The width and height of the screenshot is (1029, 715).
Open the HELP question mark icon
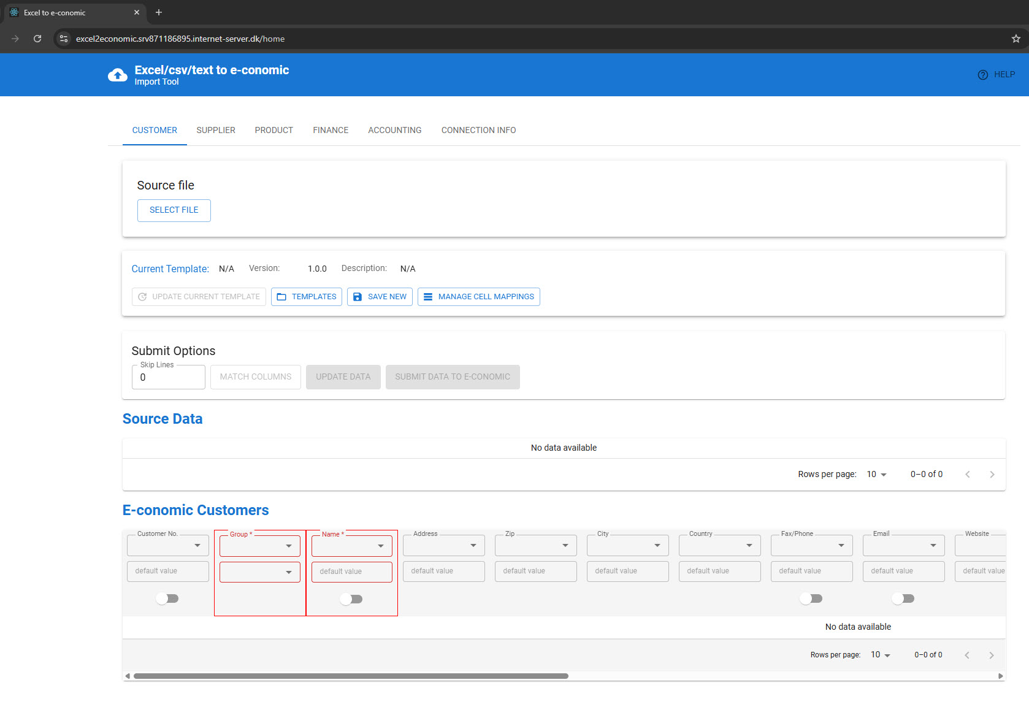[983, 75]
